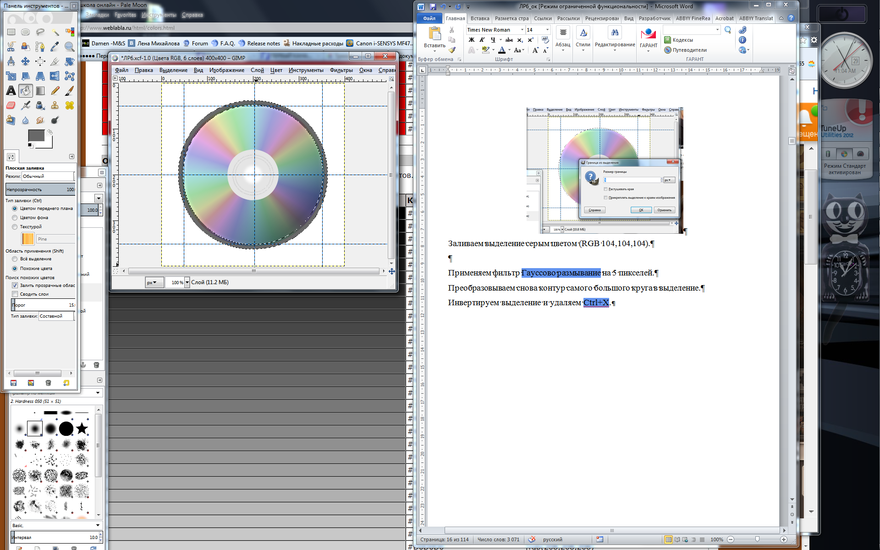Screen dimensions: 880x550
Task: Open 'Release notes' bookmark in Pale Moon
Action: [259, 43]
